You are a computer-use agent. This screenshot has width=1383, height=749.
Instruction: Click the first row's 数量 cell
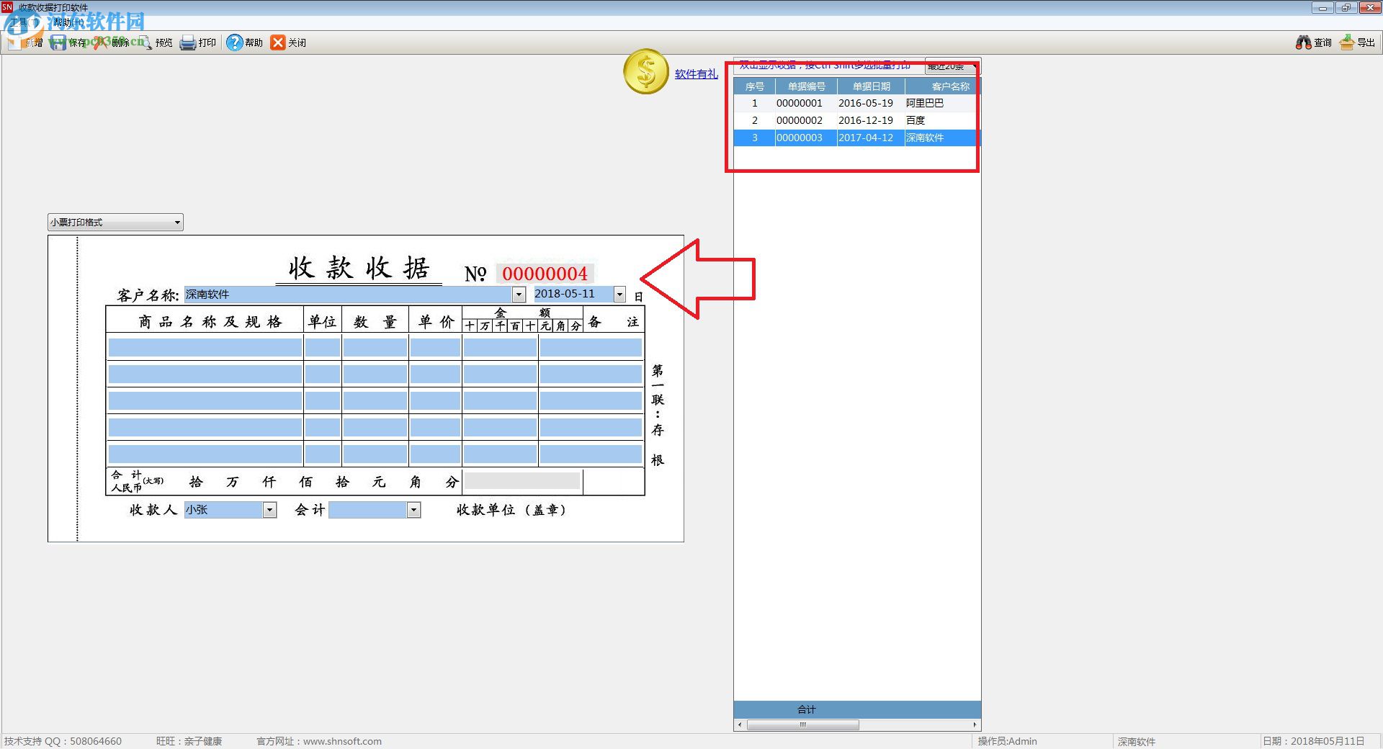coord(375,348)
